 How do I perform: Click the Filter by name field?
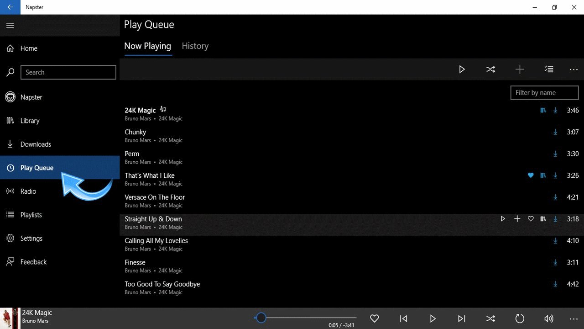(544, 93)
